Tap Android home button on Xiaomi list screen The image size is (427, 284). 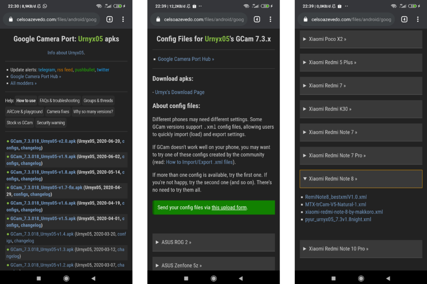pyautogui.click(x=361, y=278)
